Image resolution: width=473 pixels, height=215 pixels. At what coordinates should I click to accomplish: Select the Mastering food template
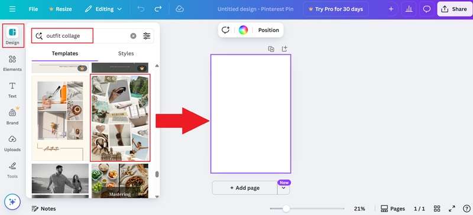point(120,181)
